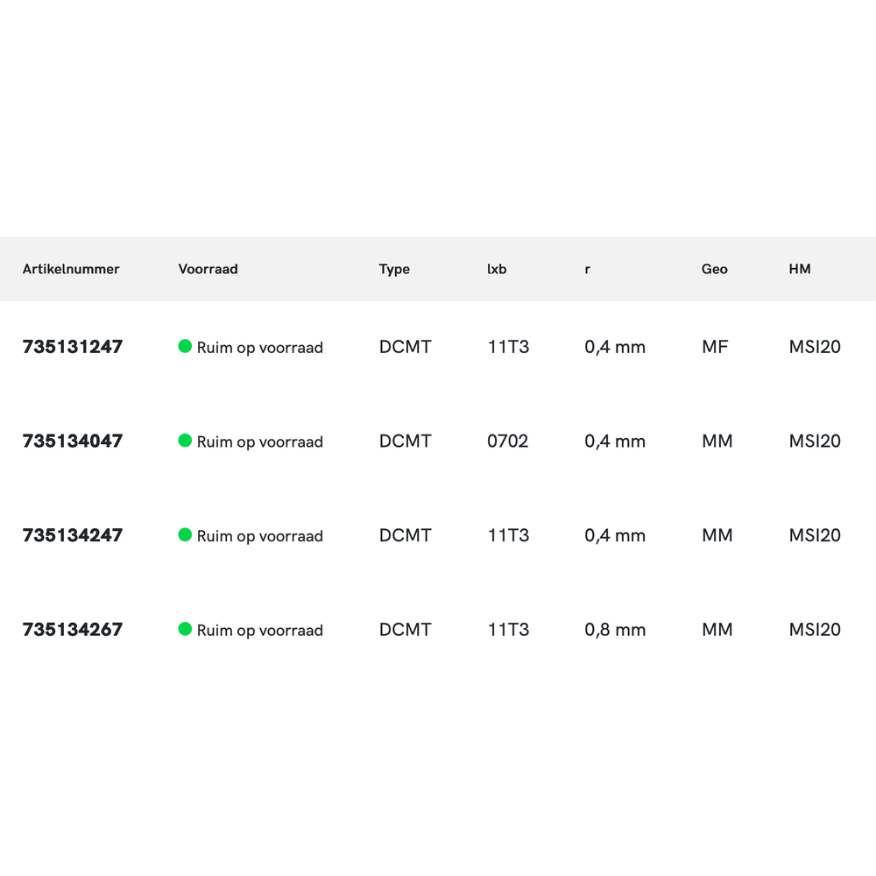Click the 0,8 mm radius value
The height and width of the screenshot is (876, 876).
(615, 630)
